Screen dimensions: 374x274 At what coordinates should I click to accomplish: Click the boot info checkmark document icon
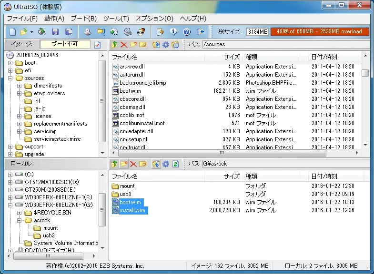click(x=97, y=45)
